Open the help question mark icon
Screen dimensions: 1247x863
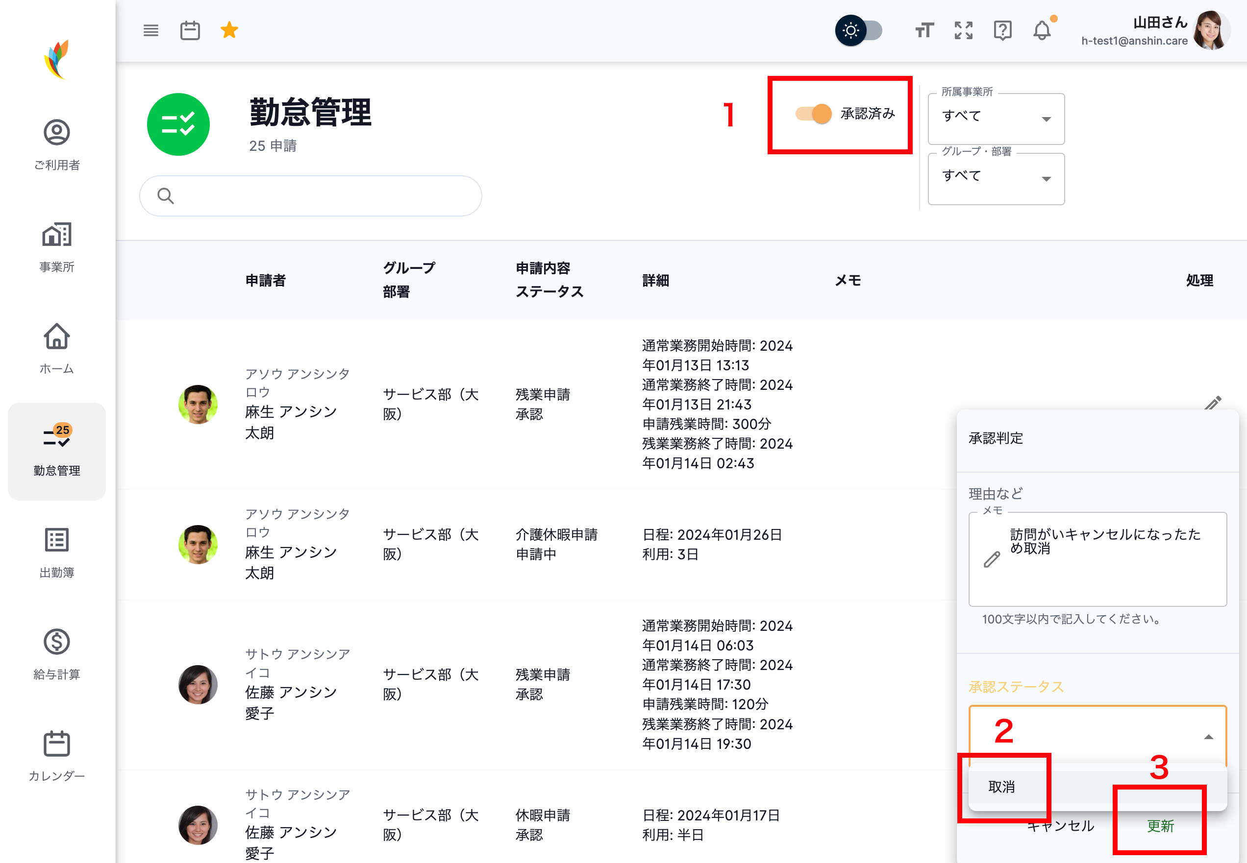(1002, 30)
